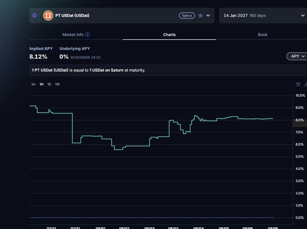
Task: Select the 1W chart interval
Action: [x=57, y=84]
